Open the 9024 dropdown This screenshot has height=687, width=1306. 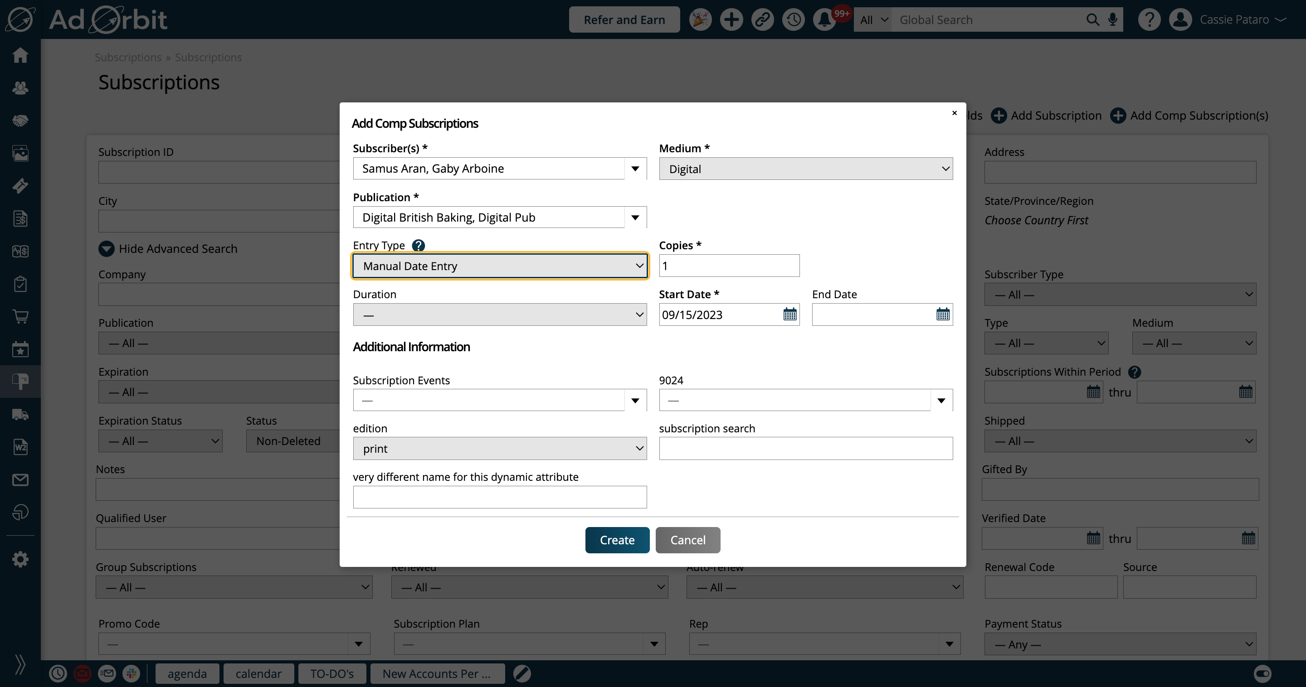(x=806, y=400)
